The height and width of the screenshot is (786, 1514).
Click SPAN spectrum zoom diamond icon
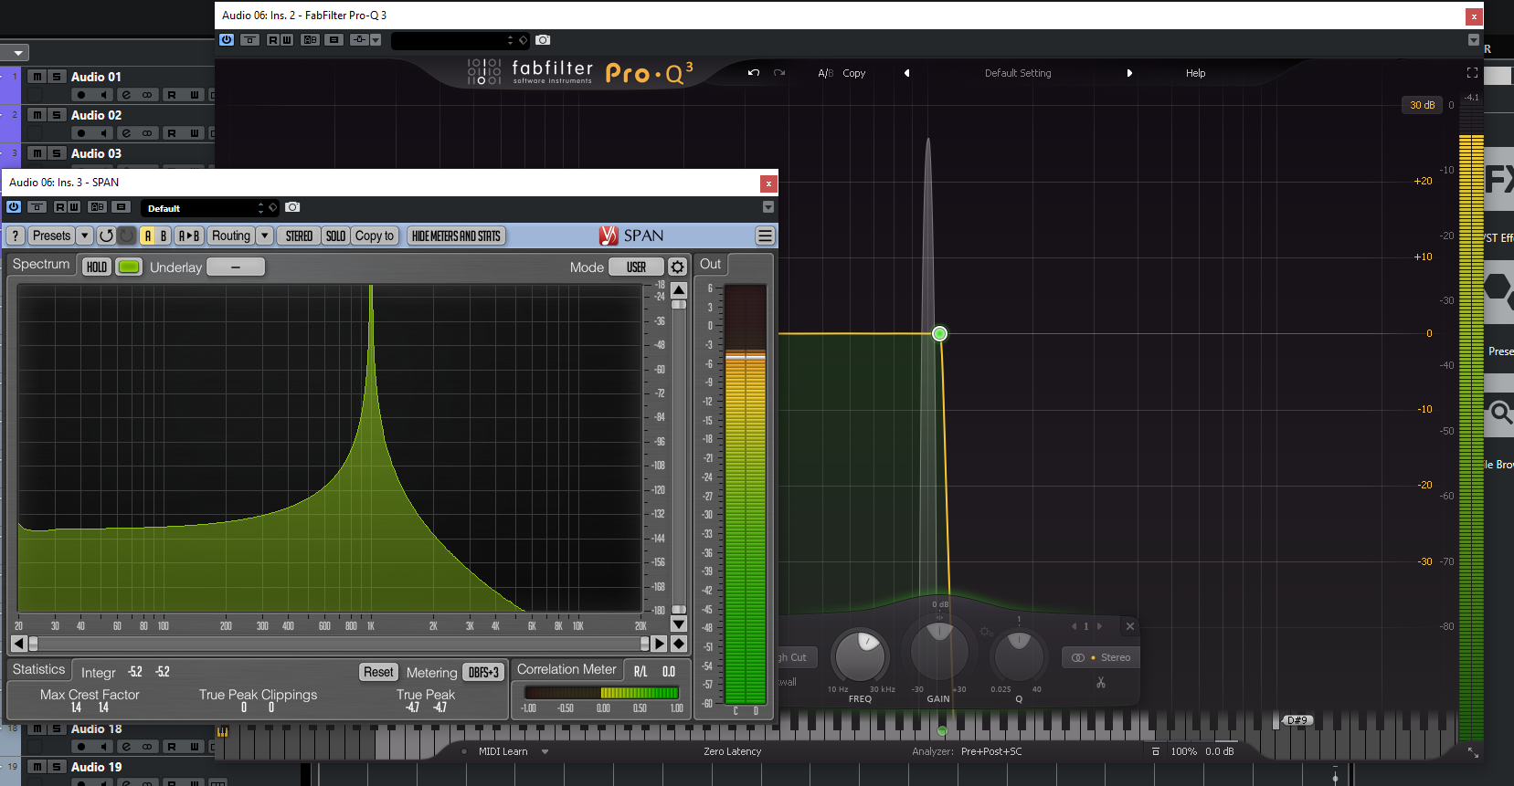click(679, 644)
